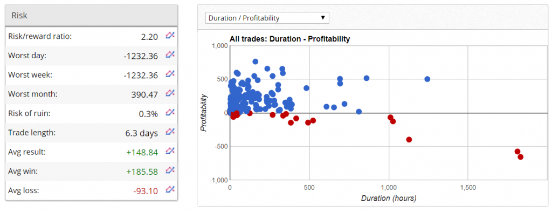Click the Risk panel header
The width and height of the screenshot is (552, 212).
91,15
